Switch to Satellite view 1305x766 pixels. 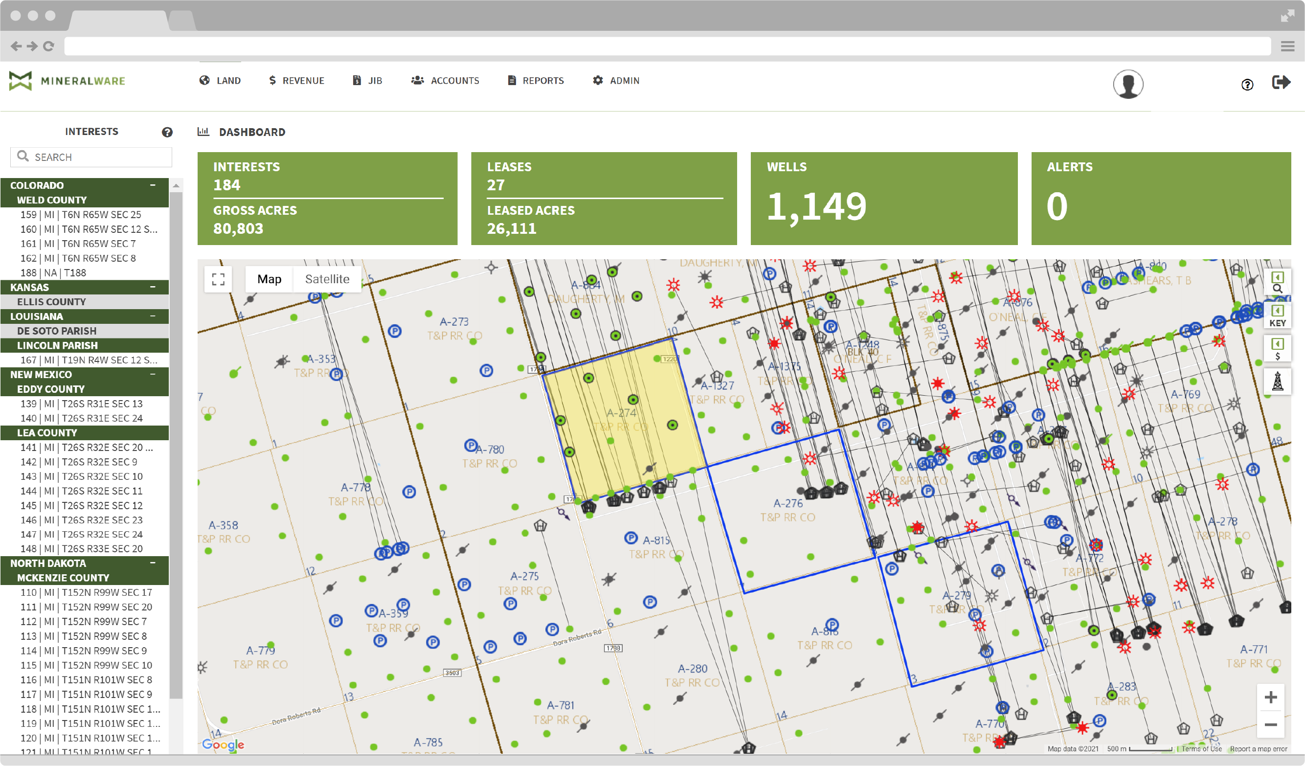[x=327, y=279]
